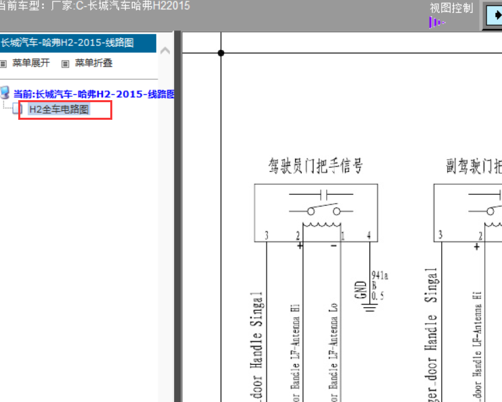Click the list icon beside 菜单折叠
Viewport: 502px width, 402px height.
tap(65, 64)
